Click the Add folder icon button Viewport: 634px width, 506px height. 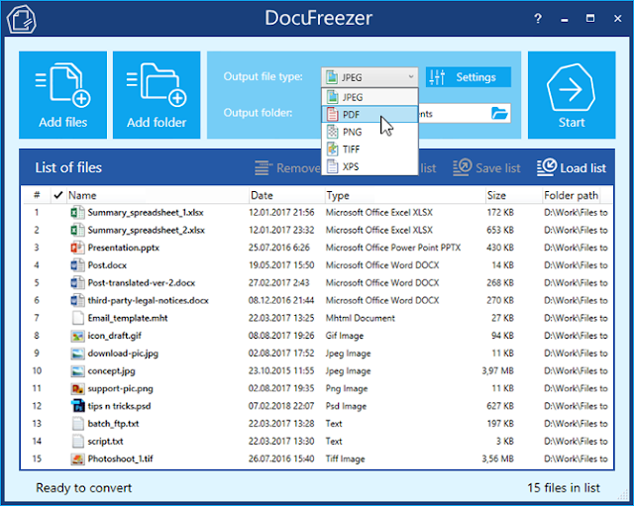click(x=157, y=95)
